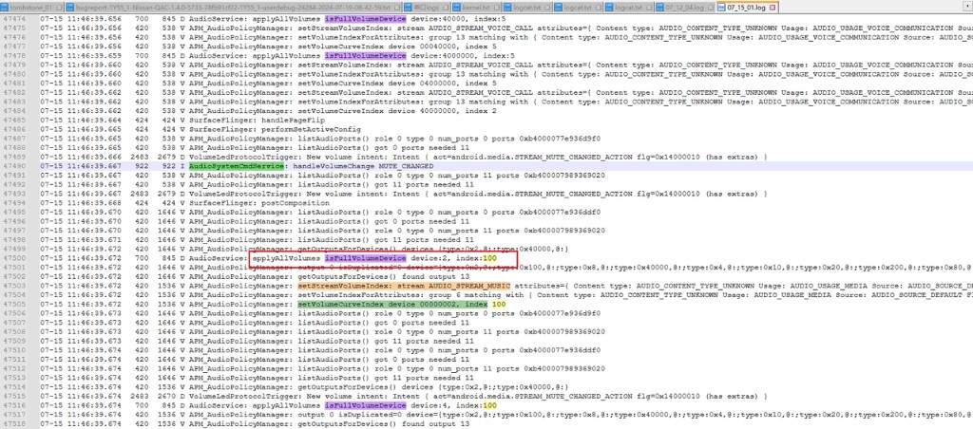Image resolution: width=973 pixels, height=429 pixels.
Task: Click timestamp '11:46:39.668' on line 47494
Action: tap(93, 203)
